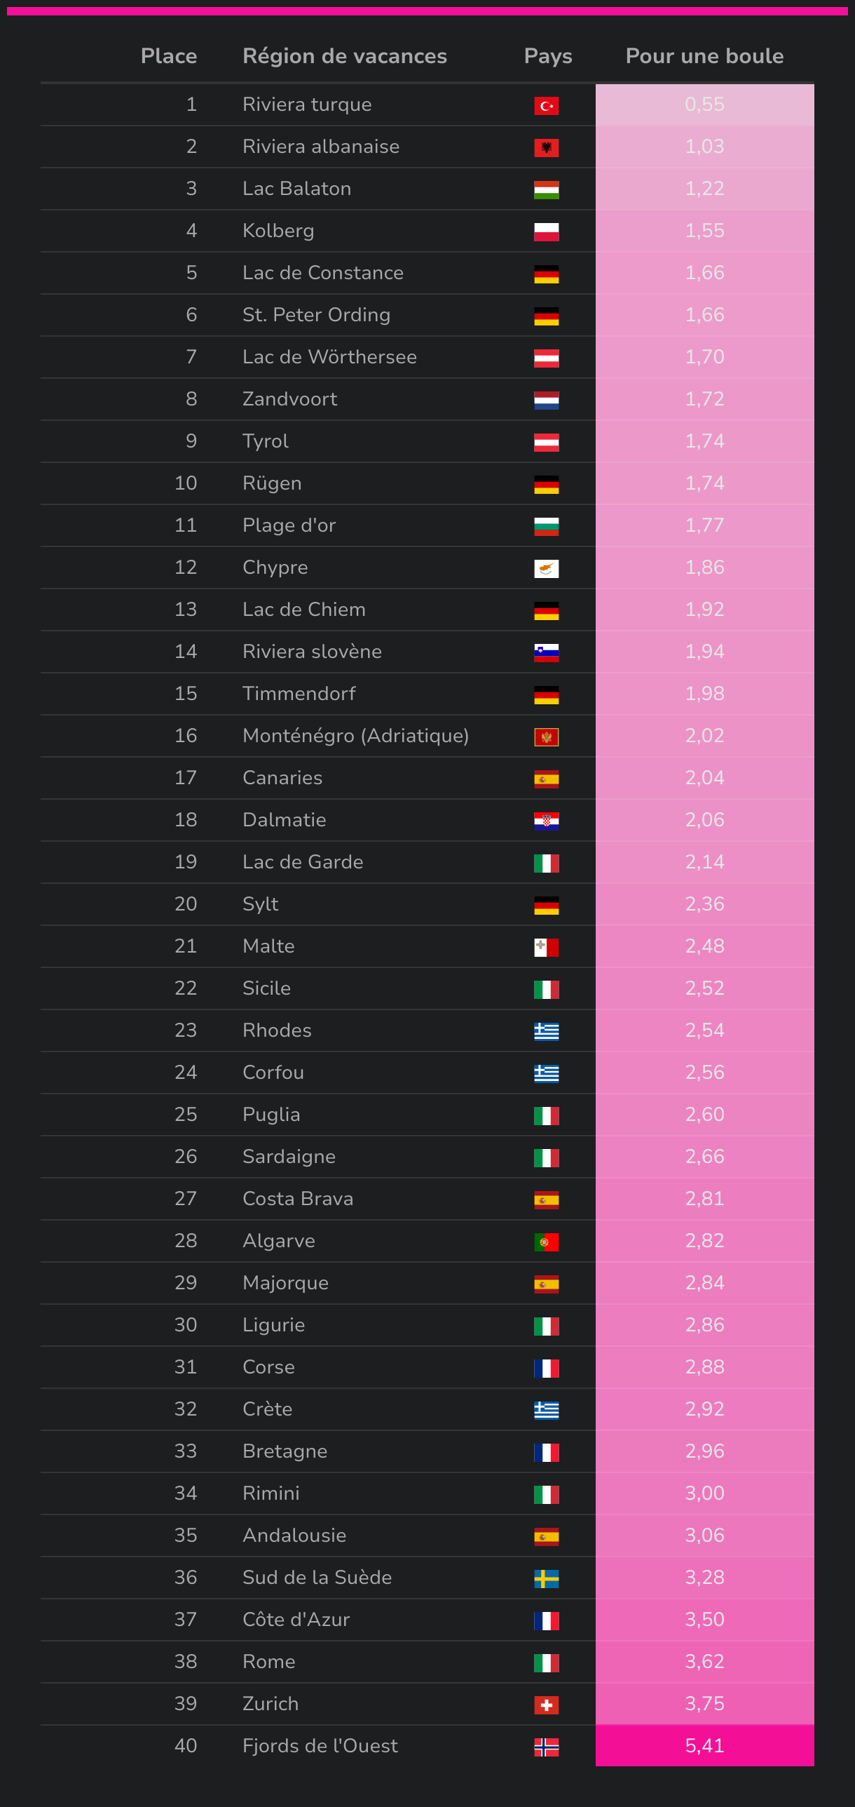Click the Côte d'Azur region name
The image size is (855, 1807).
click(296, 1620)
